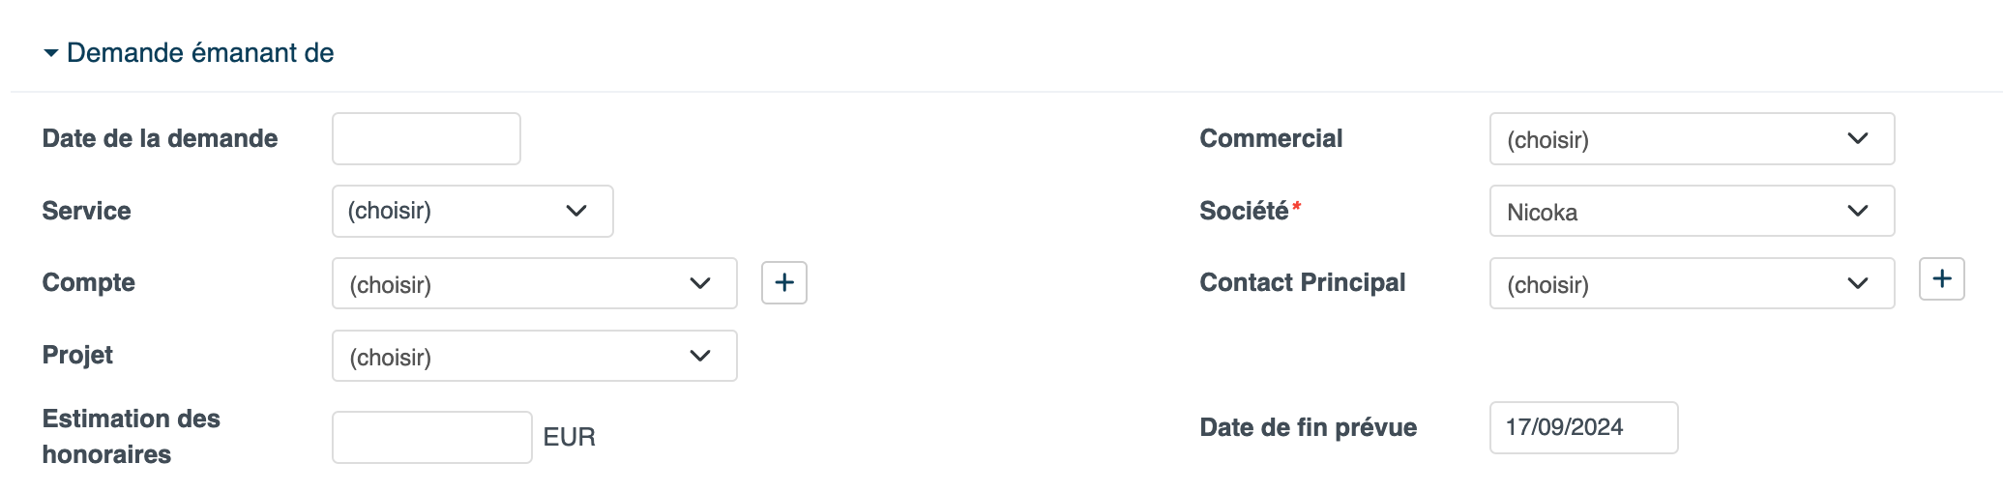Add a new Compte with plus icon
The height and width of the screenshot is (492, 2003).
(784, 283)
